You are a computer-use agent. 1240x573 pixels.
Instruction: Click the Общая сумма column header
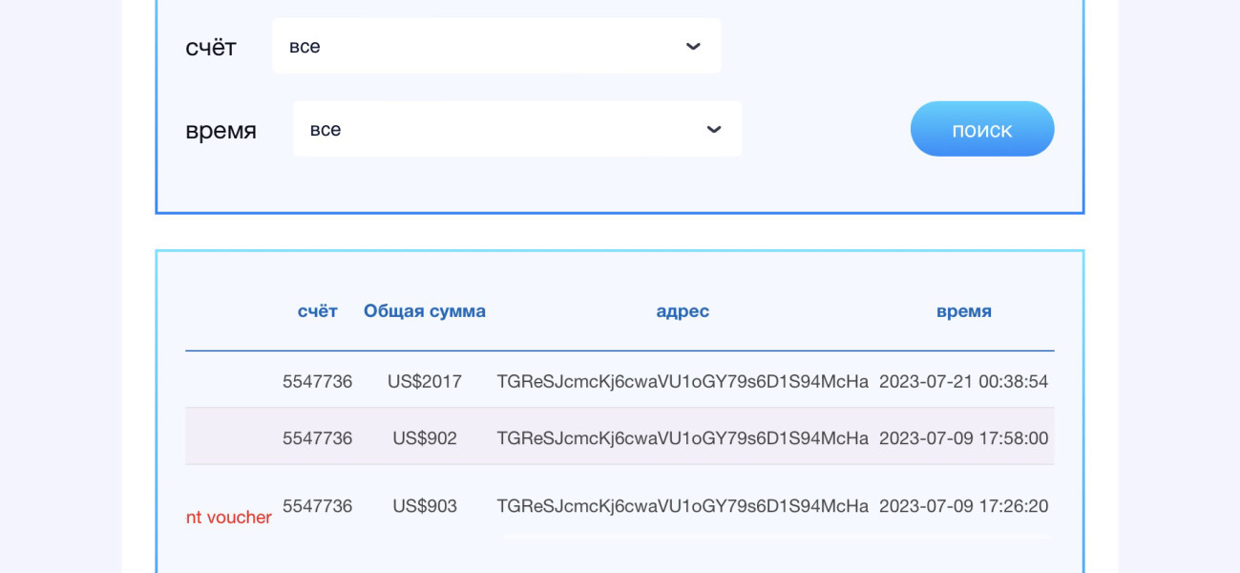425,311
